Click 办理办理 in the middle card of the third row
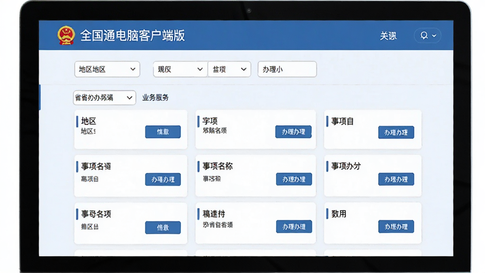Viewport: 485px width, 273px height. [294, 227]
